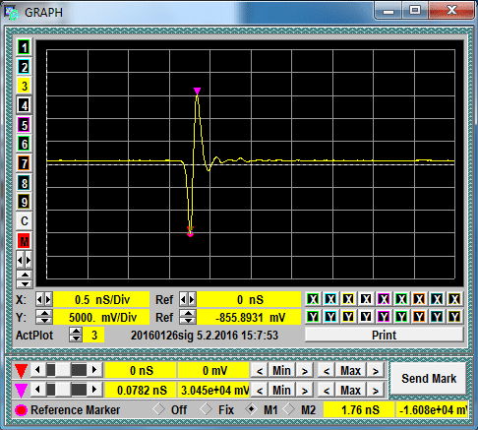Click Max button in magenta marker row
Screen dimensions: 478x430
(350, 390)
